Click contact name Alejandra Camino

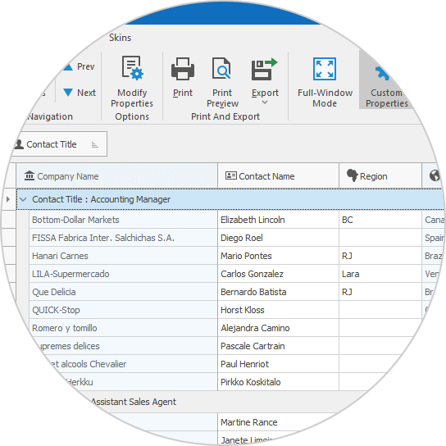[x=255, y=328]
